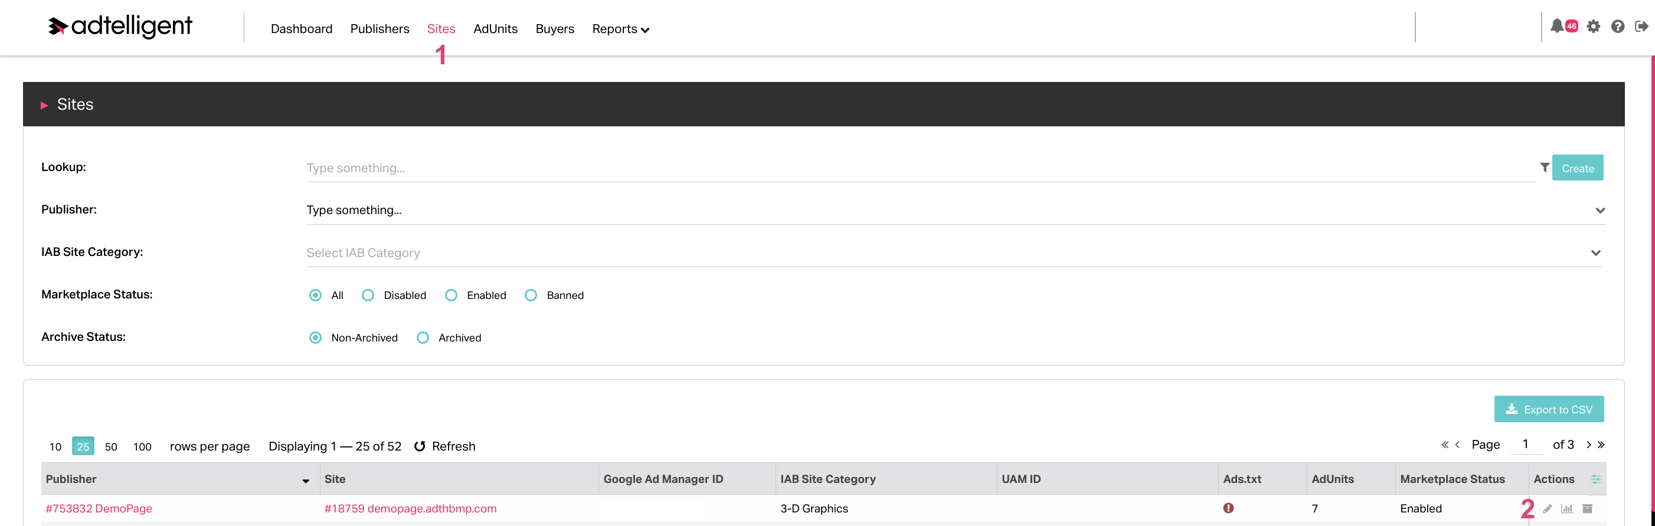
Task: Open help via the question mark icon
Action: [x=1618, y=27]
